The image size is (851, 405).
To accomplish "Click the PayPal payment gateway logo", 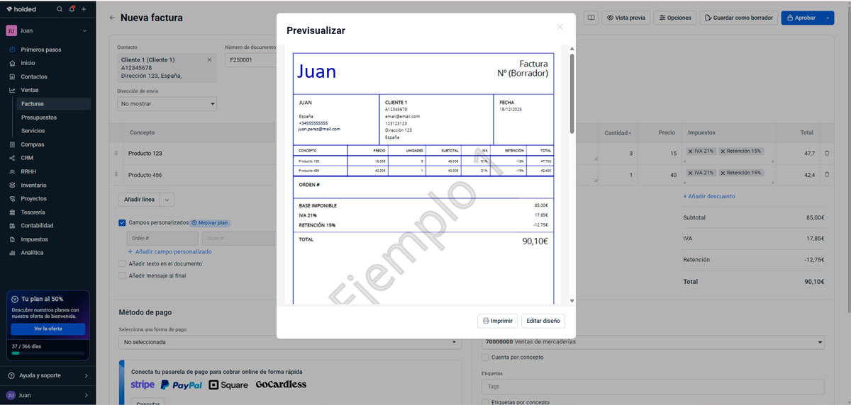I will [181, 385].
